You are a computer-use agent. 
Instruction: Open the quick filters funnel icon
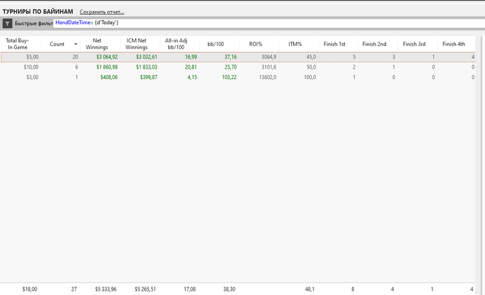pos(8,23)
